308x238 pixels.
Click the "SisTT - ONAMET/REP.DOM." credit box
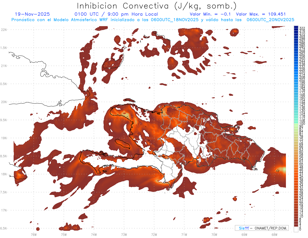262,228
